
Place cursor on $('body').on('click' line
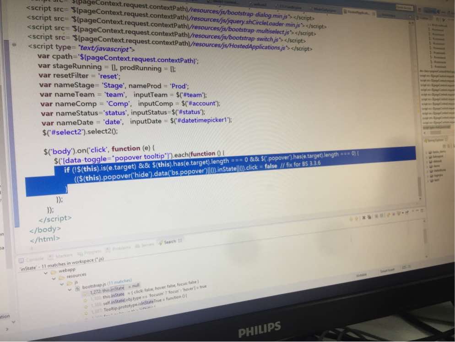click(99, 150)
